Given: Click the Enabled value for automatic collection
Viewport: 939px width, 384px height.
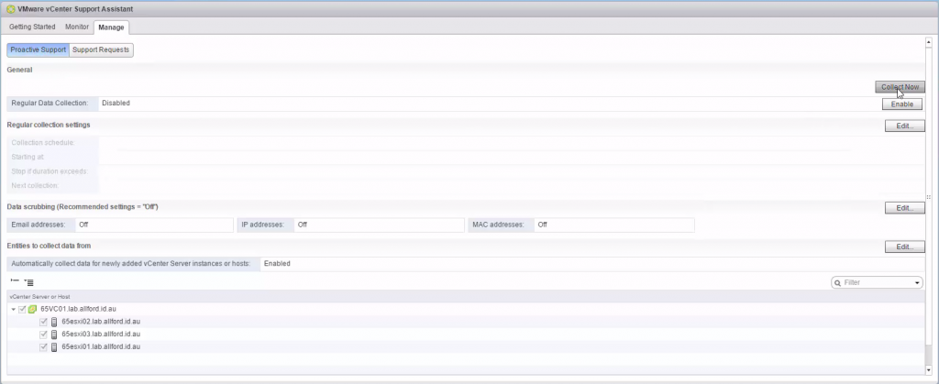Looking at the screenshot, I should pos(277,263).
